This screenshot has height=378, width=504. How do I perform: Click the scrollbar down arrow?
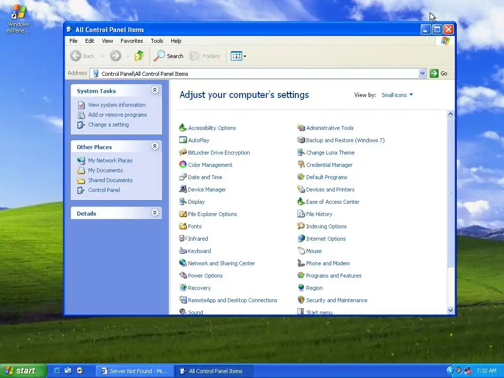pyautogui.click(x=450, y=310)
